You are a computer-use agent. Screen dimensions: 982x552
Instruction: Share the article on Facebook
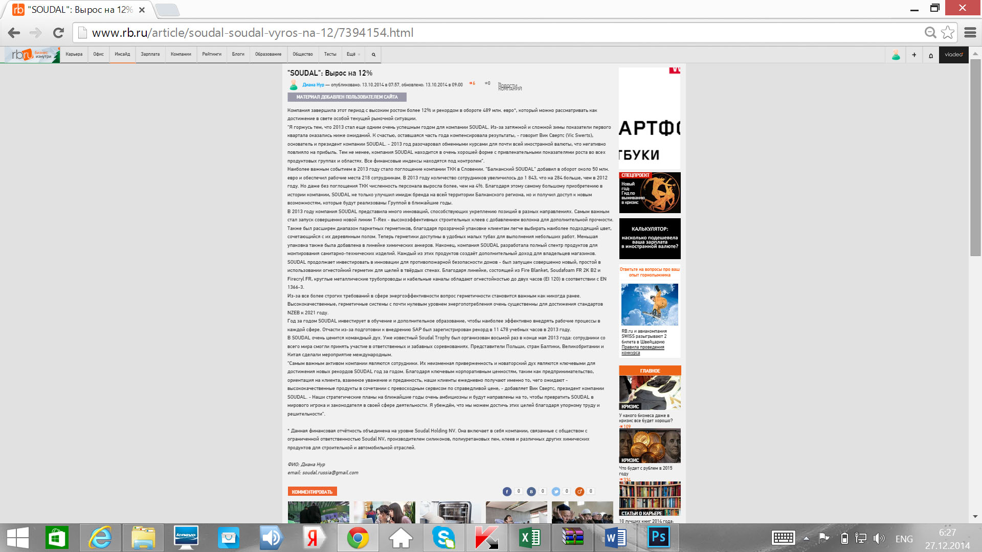tap(507, 492)
